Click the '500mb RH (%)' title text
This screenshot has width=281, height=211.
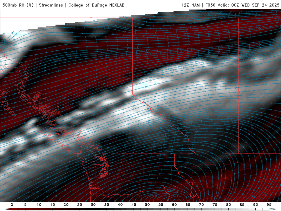tap(18, 5)
